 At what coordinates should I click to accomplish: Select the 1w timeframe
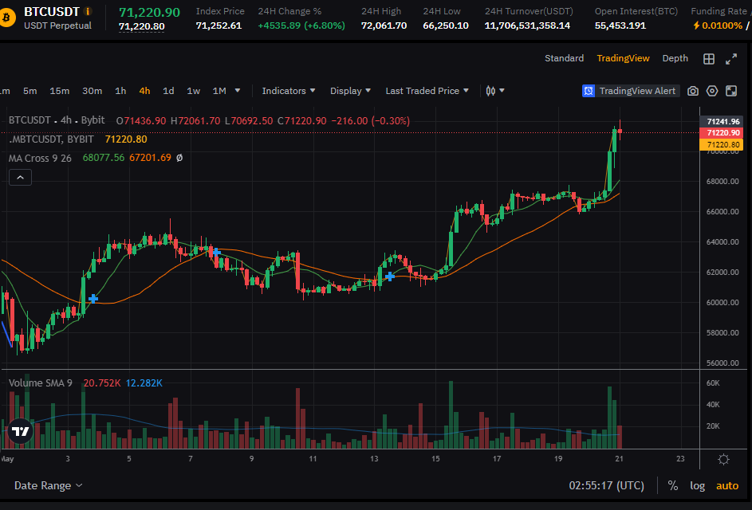(193, 91)
